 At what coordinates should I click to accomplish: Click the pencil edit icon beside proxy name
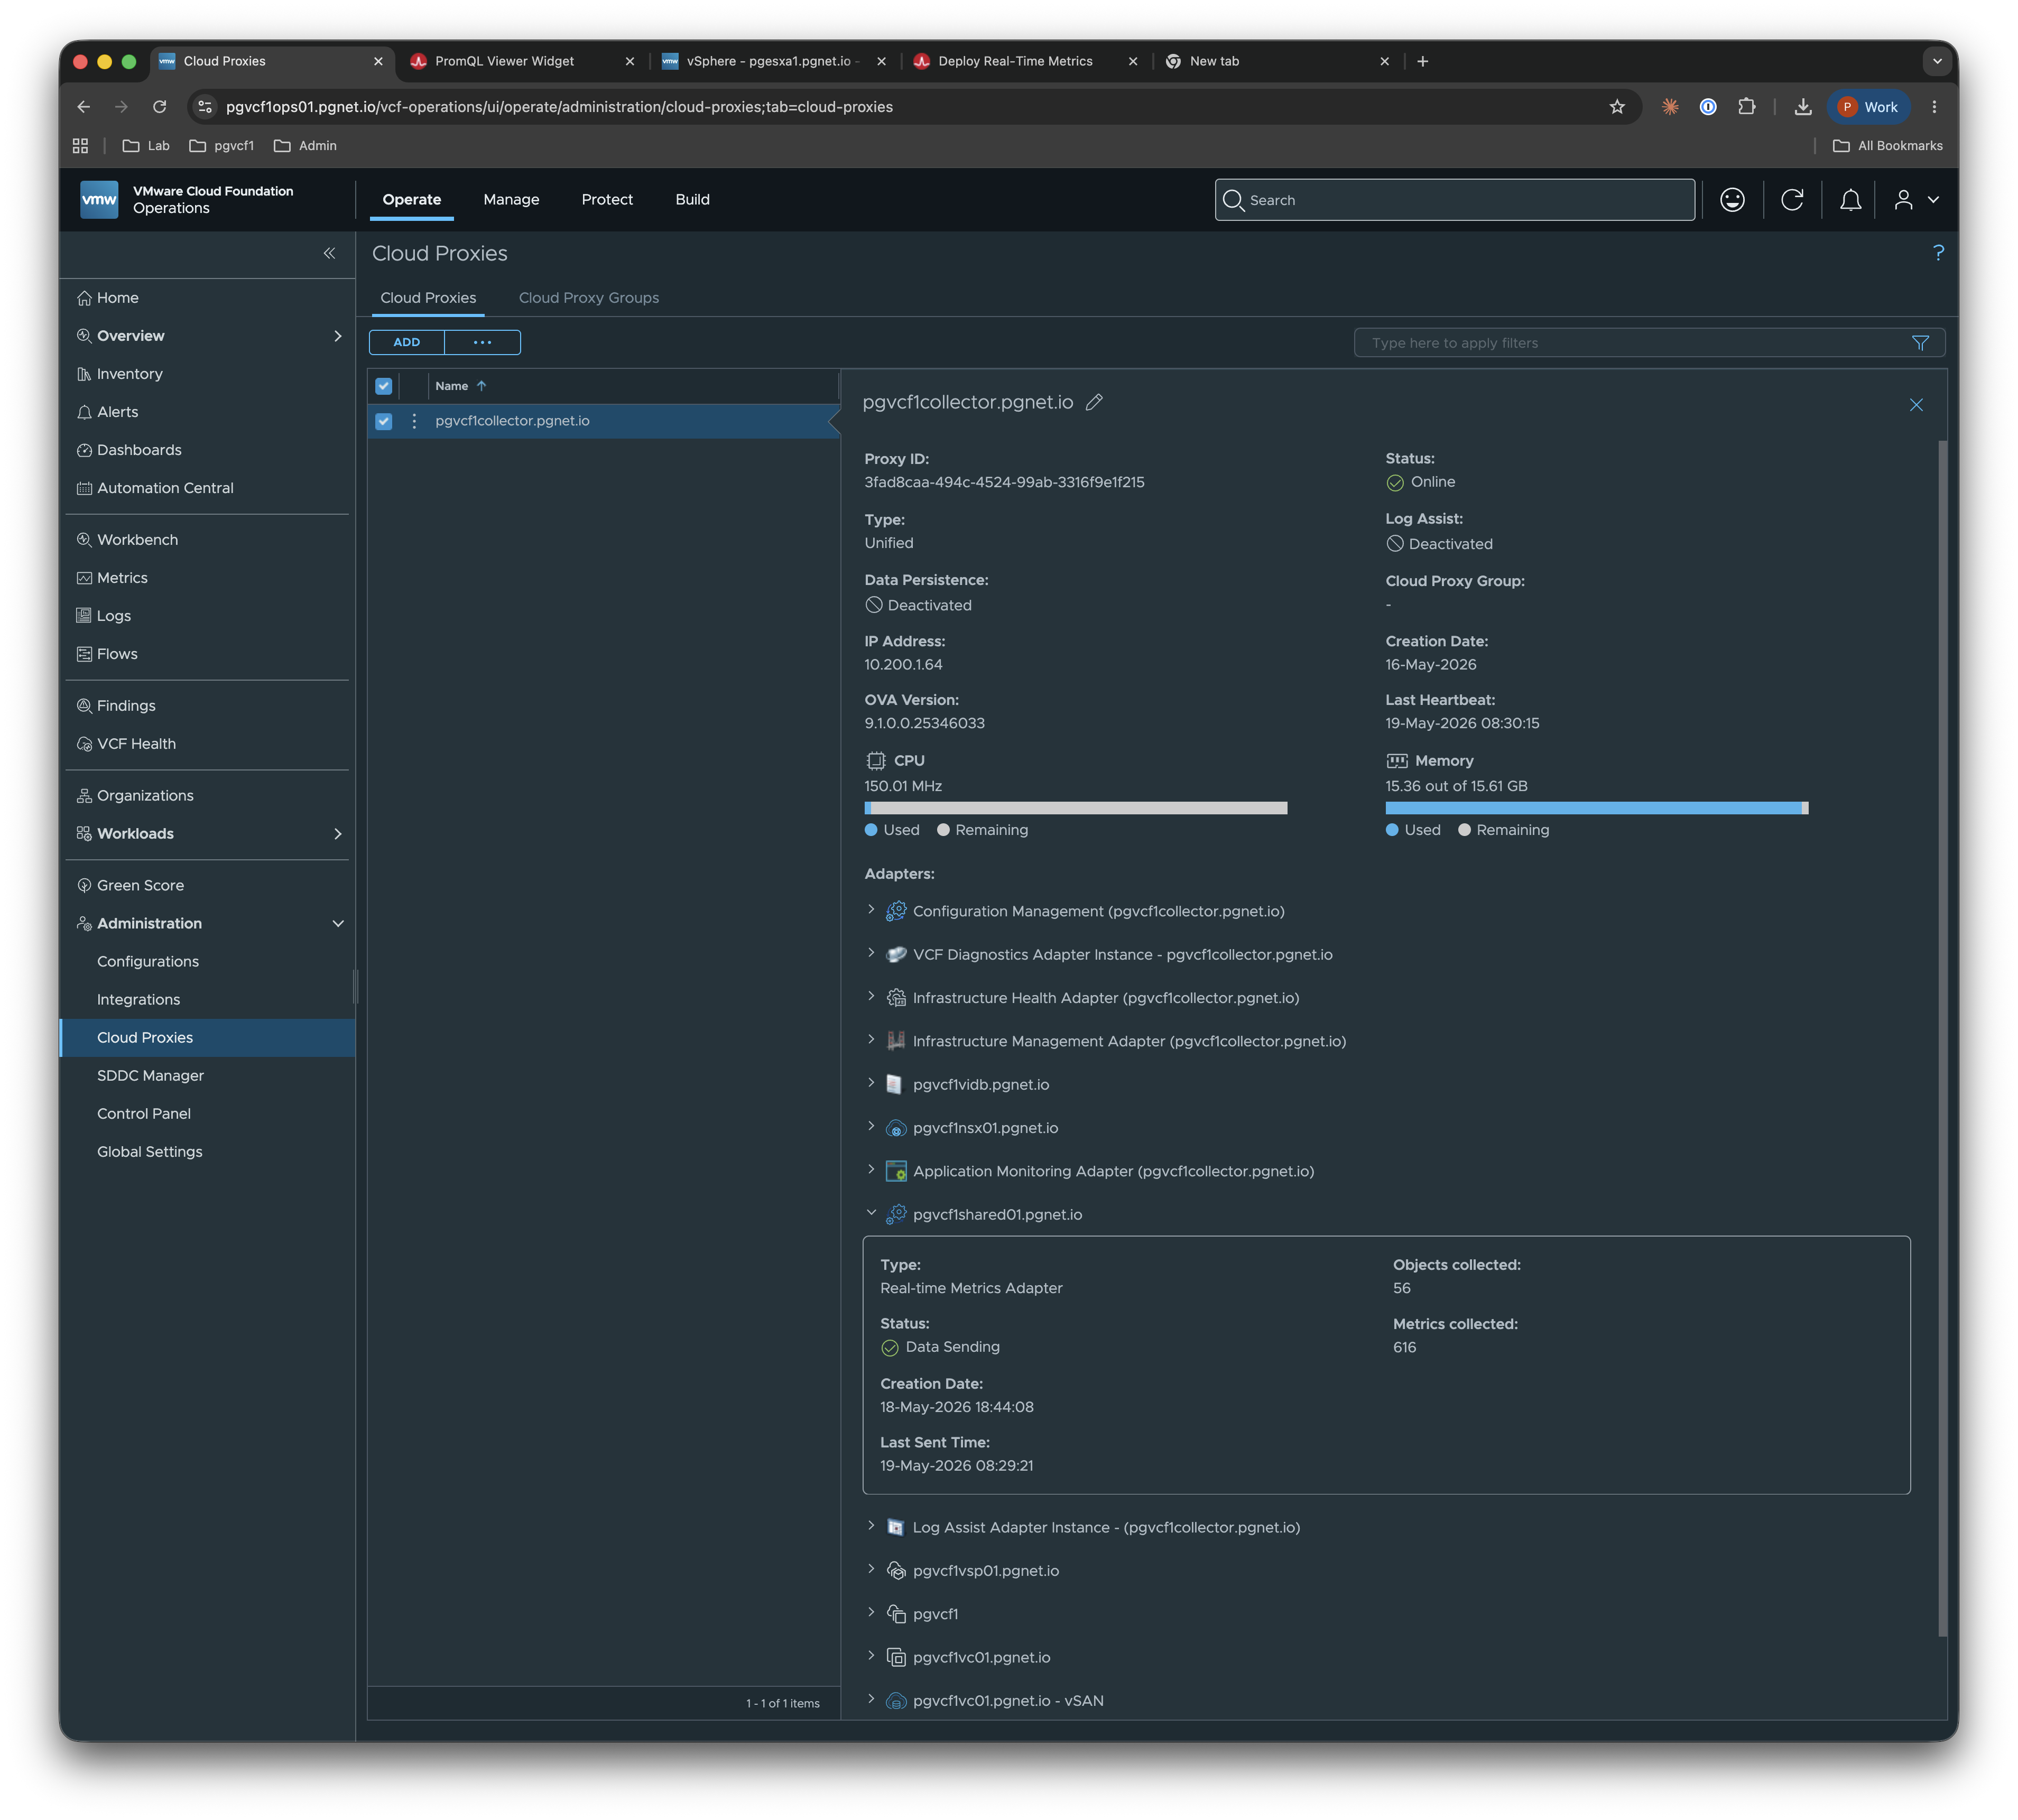coord(1094,402)
